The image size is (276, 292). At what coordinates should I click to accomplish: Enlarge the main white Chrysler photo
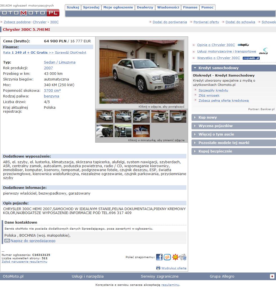142,72
